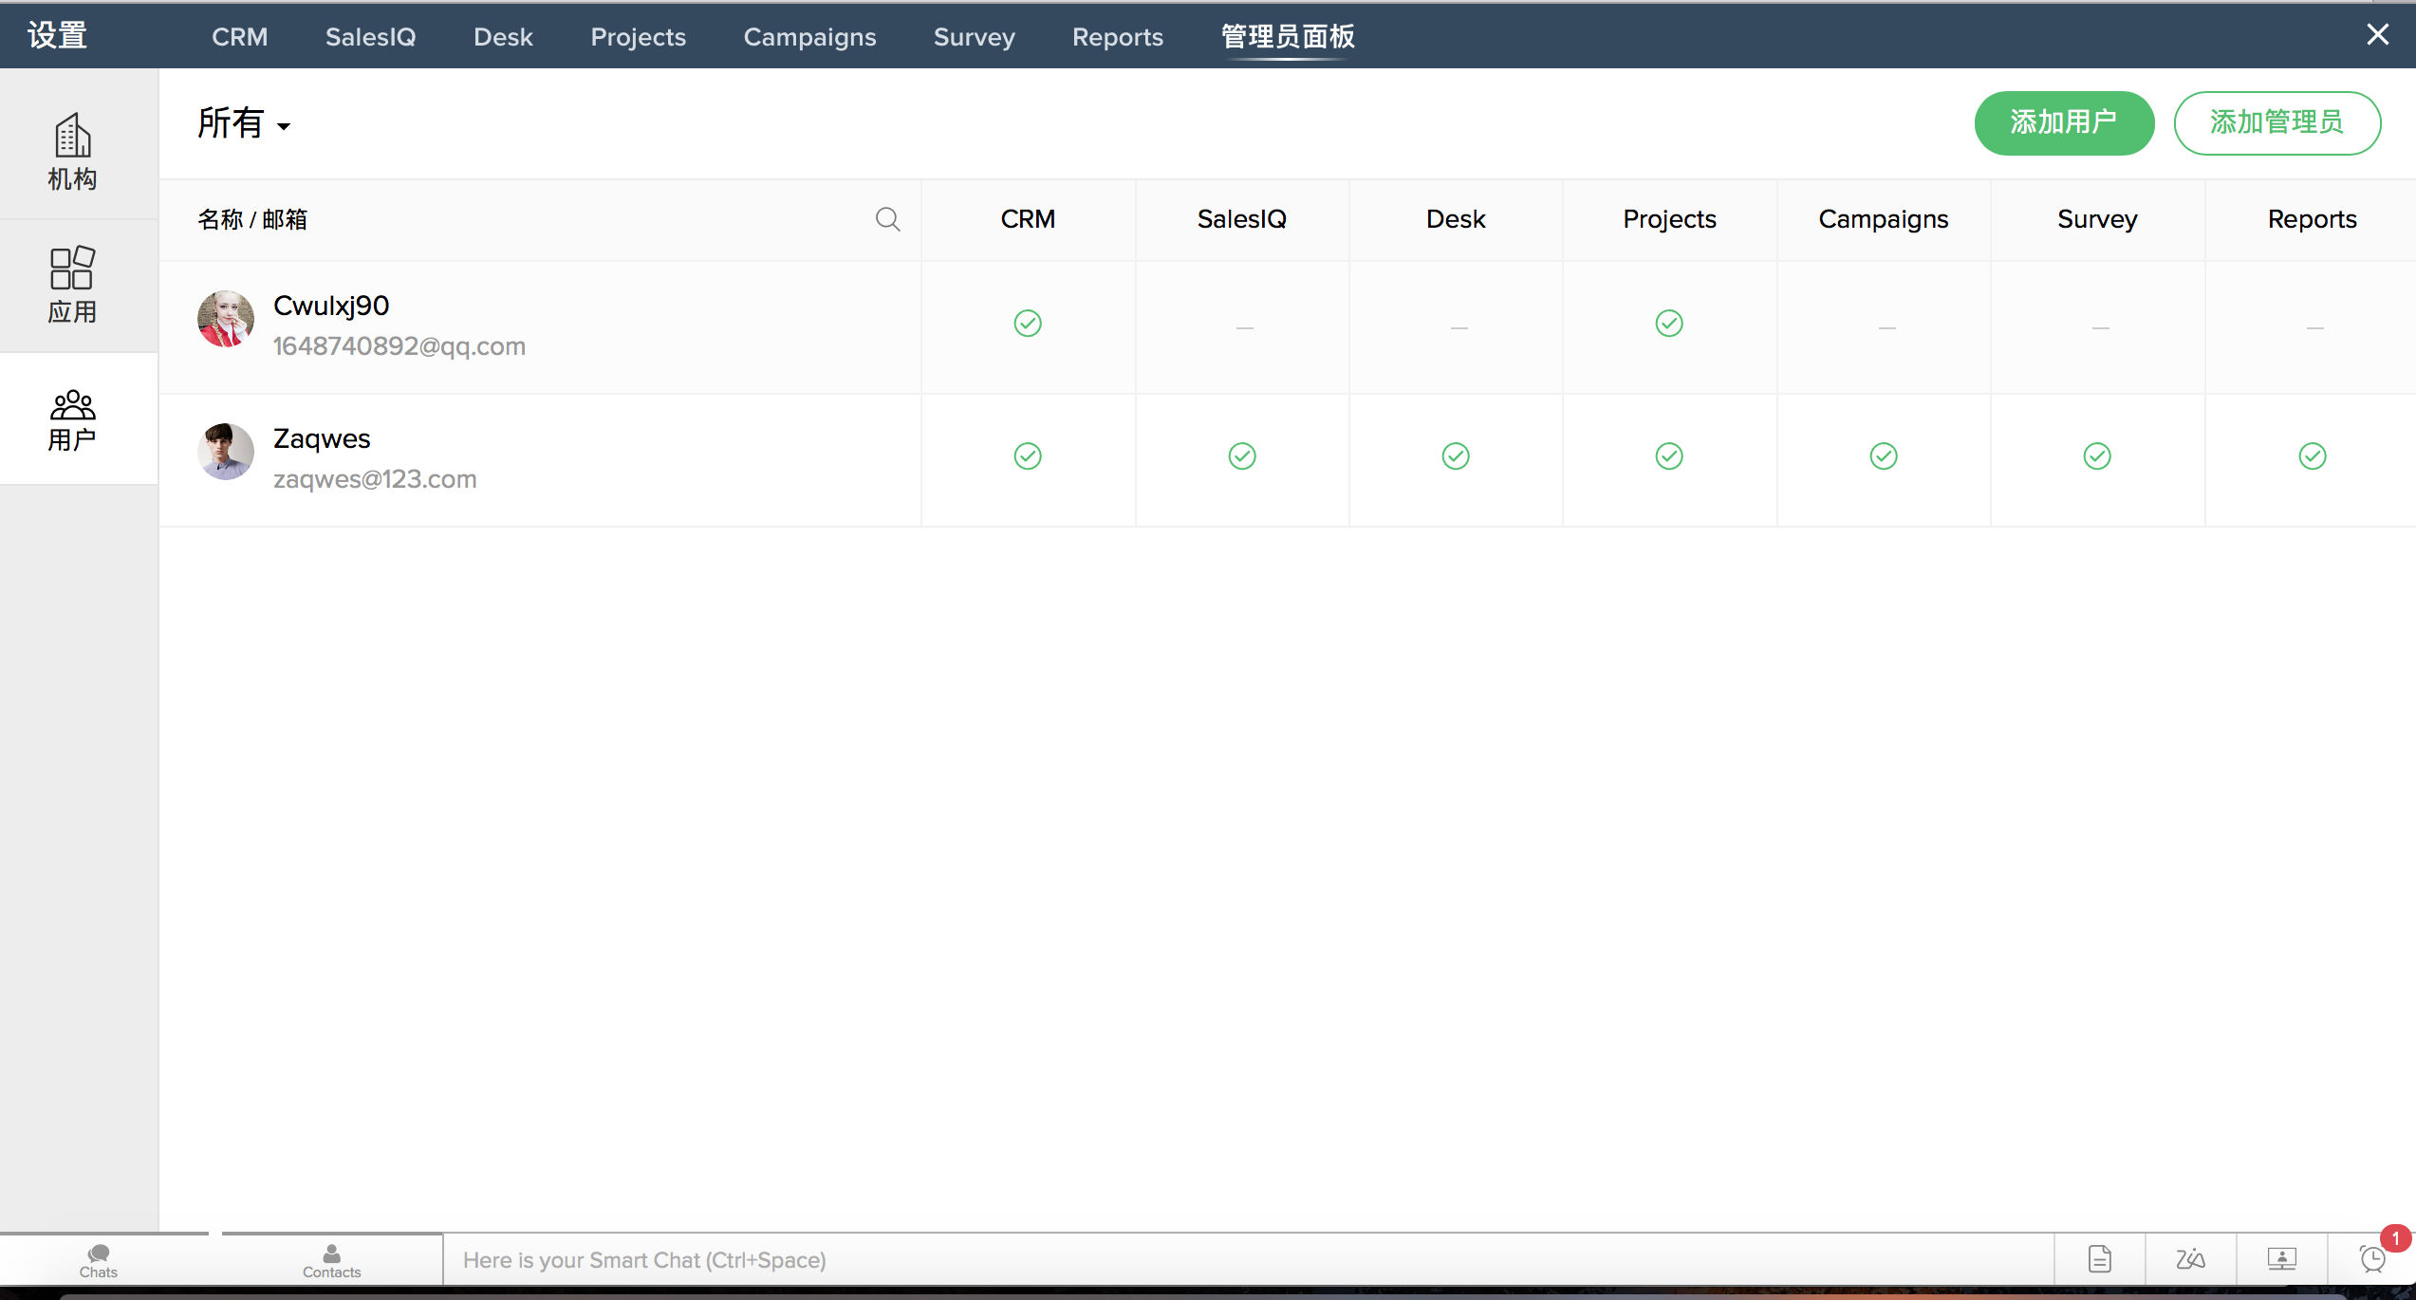Click the screen share icon in bottom bar
Image resolution: width=2416 pixels, height=1300 pixels.
click(x=2281, y=1259)
